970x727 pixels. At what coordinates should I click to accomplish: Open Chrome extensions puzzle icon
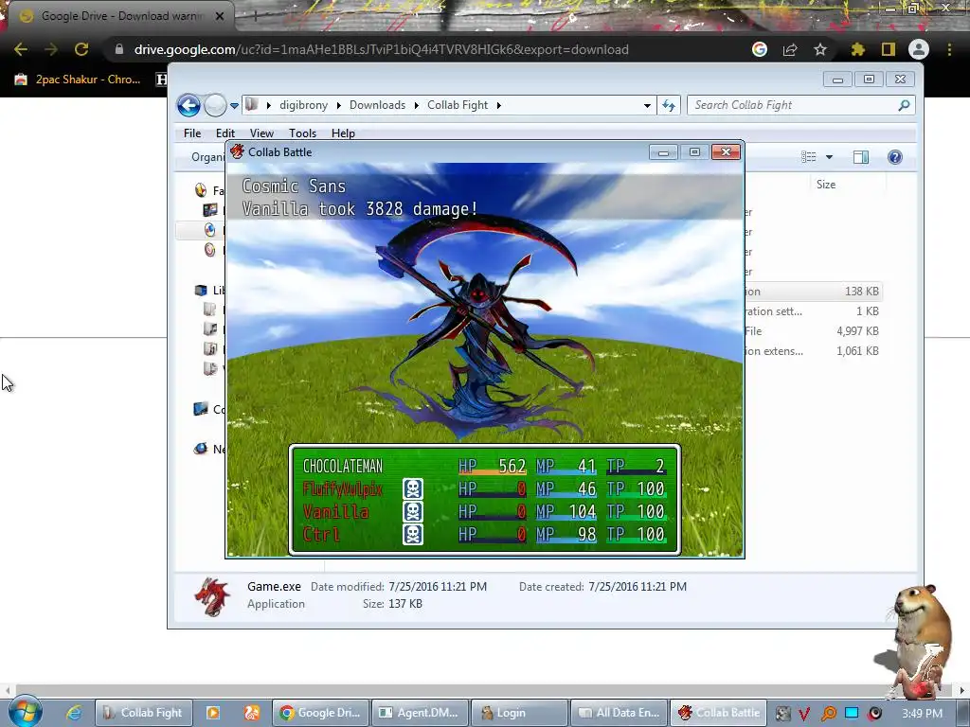tap(857, 49)
